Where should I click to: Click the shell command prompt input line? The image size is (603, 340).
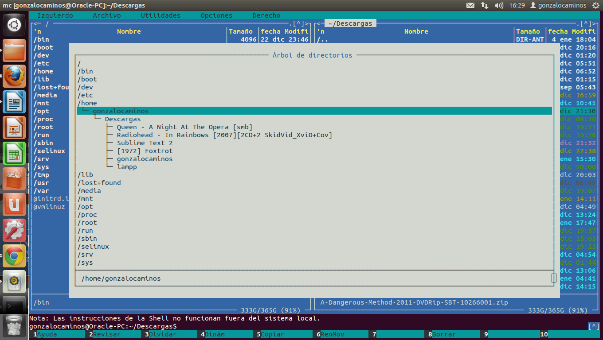point(308,326)
